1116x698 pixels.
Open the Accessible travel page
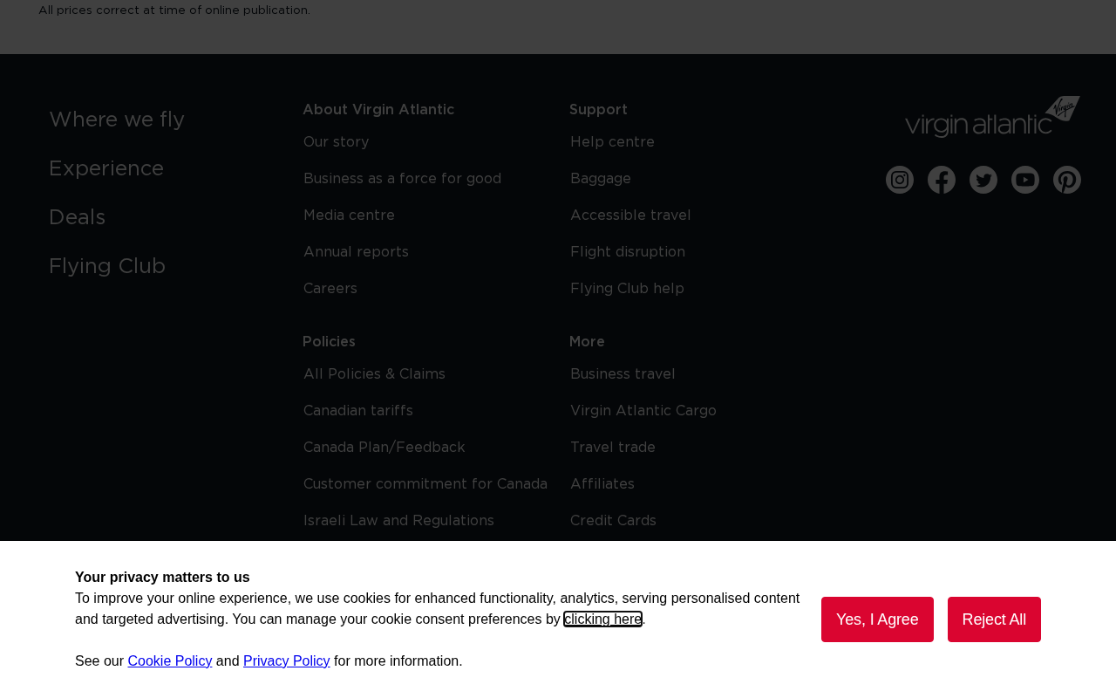630,216
